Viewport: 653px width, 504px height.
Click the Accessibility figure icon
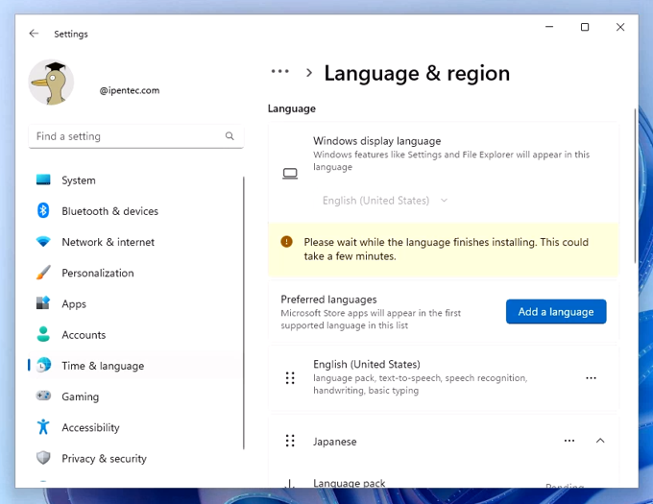(x=43, y=426)
